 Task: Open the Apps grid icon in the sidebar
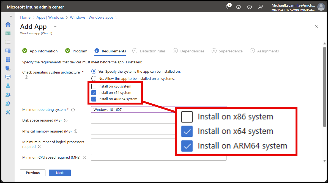click(8, 59)
